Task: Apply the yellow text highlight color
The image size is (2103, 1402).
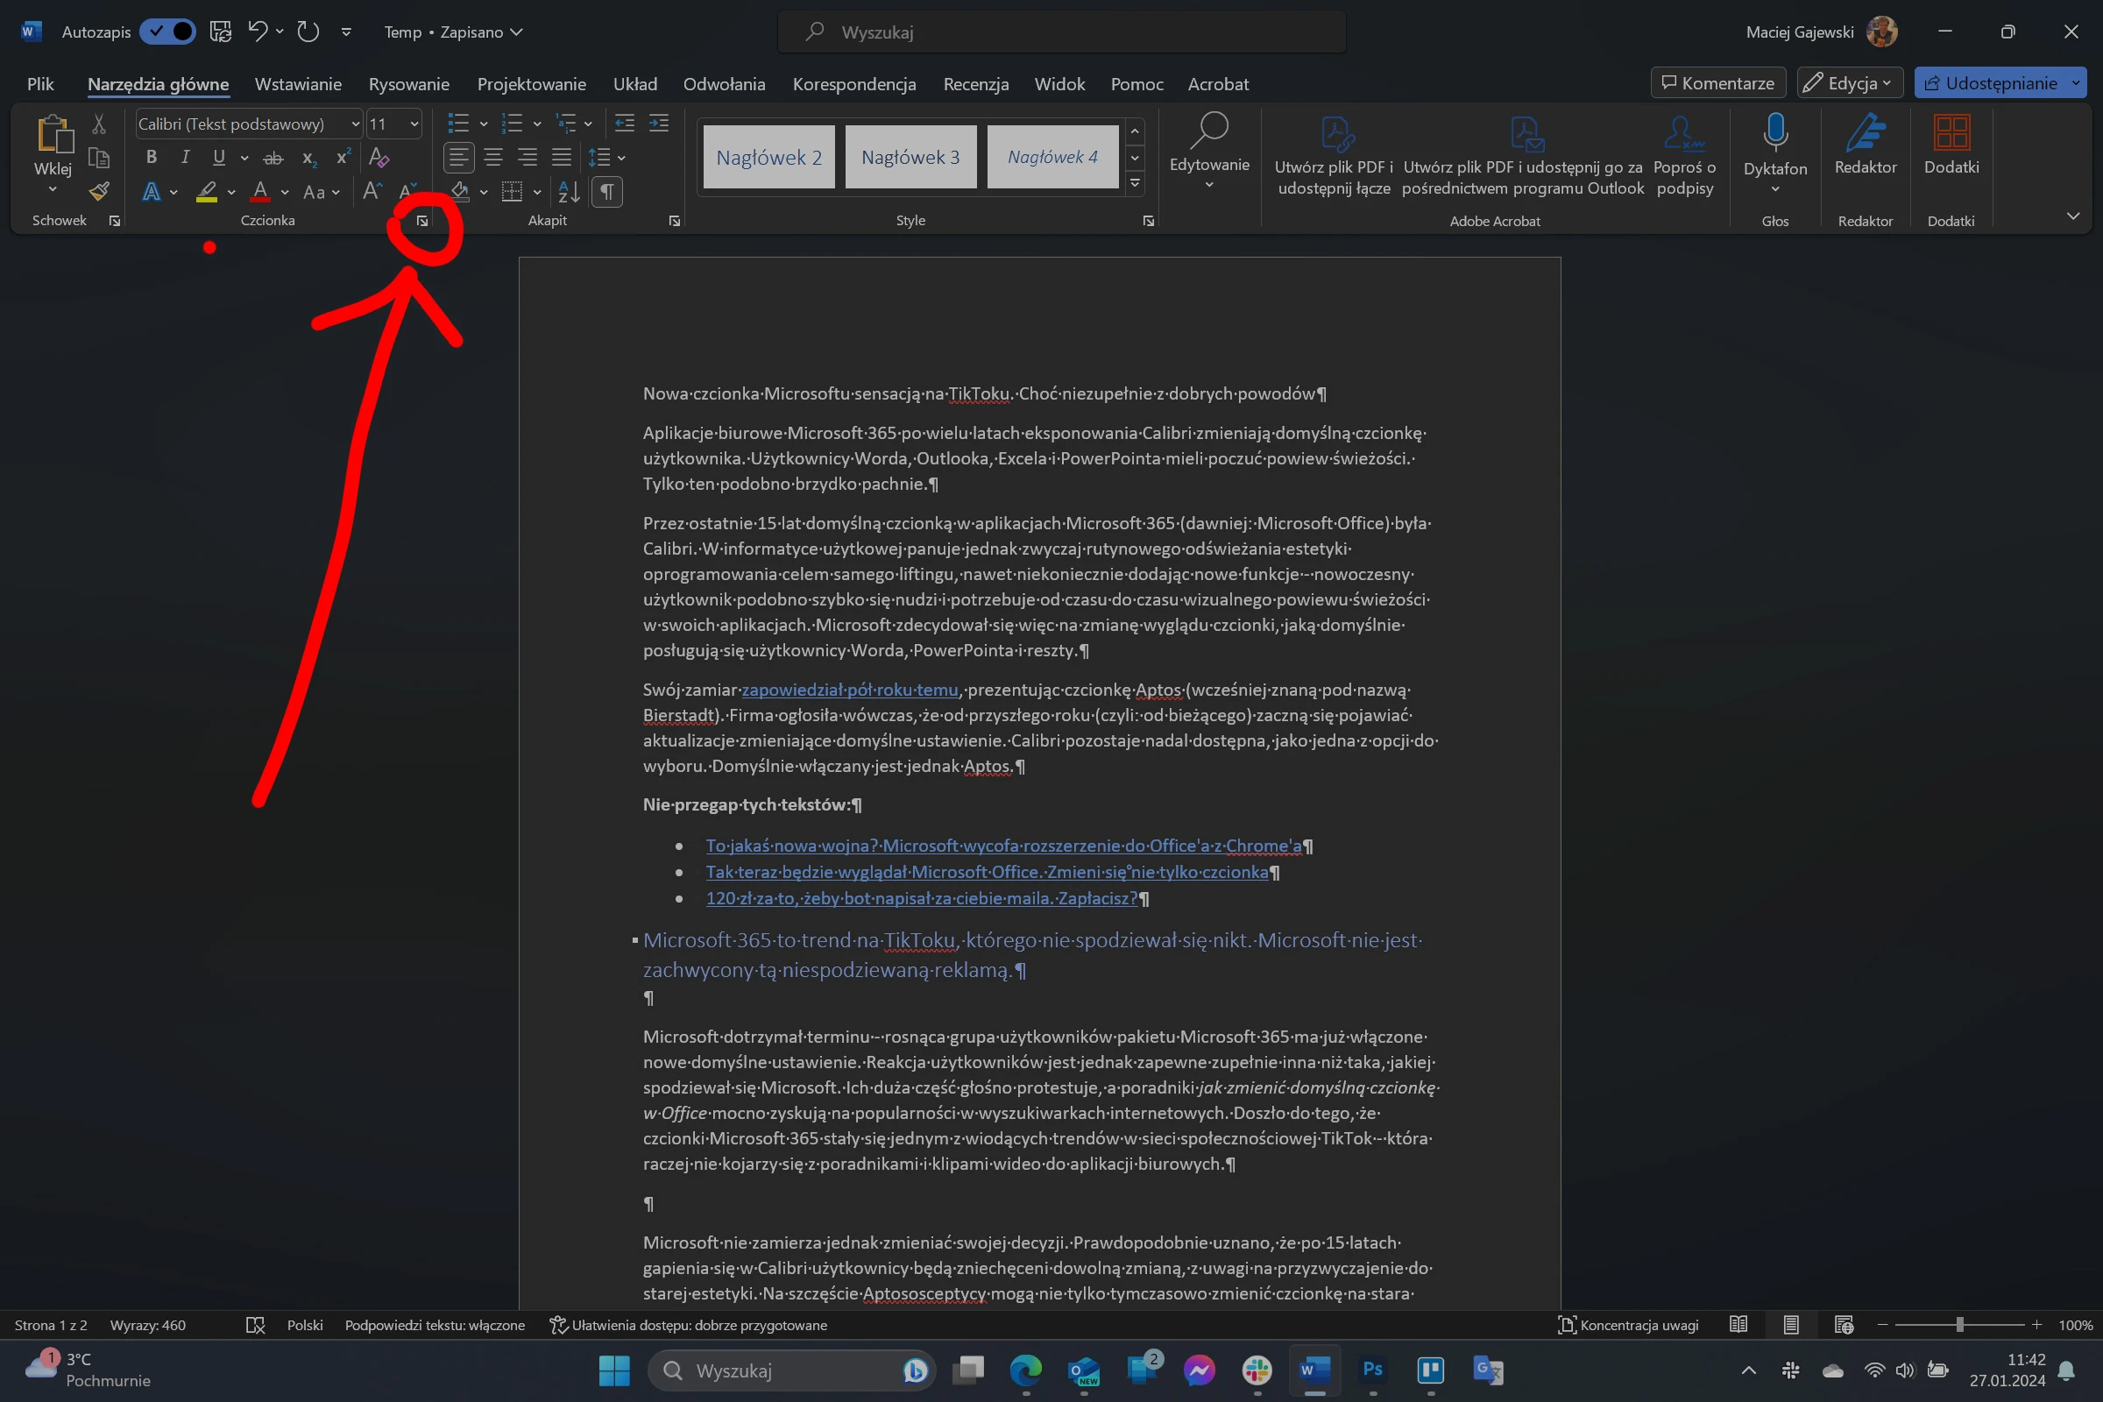Action: (x=207, y=191)
